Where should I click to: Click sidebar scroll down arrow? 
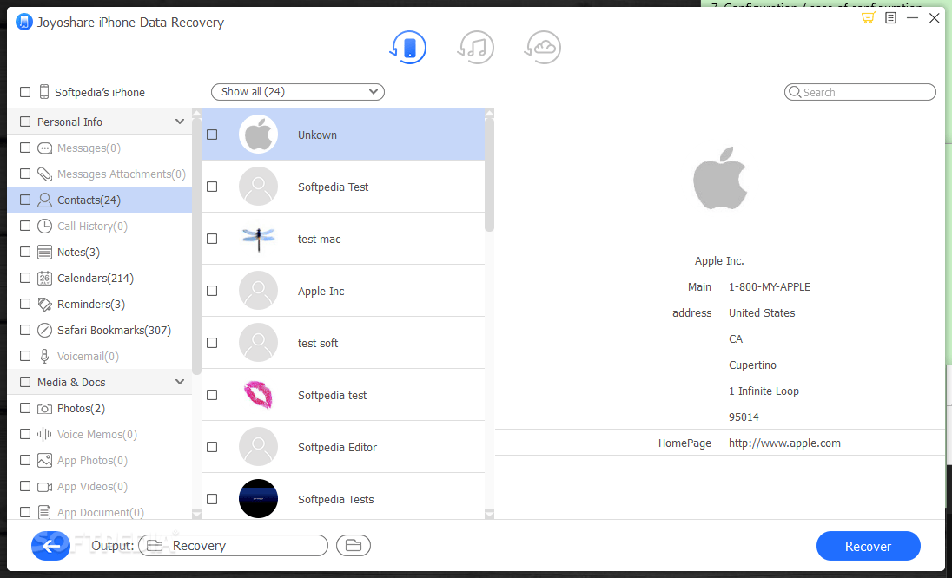196,515
